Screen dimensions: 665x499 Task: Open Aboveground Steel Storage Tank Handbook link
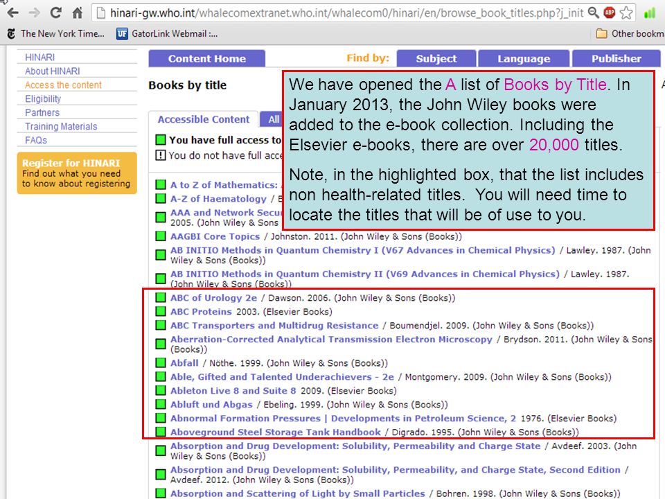[x=276, y=432]
